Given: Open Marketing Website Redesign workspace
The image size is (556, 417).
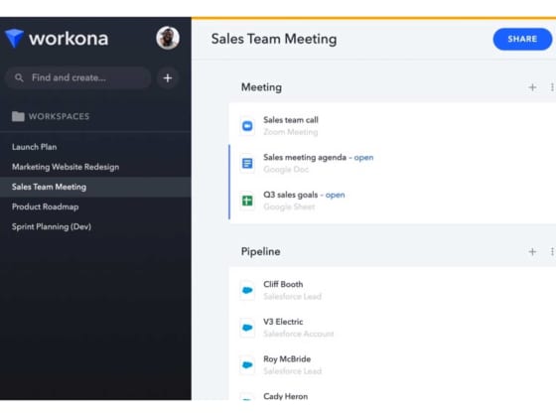Looking at the screenshot, I should coord(66,167).
